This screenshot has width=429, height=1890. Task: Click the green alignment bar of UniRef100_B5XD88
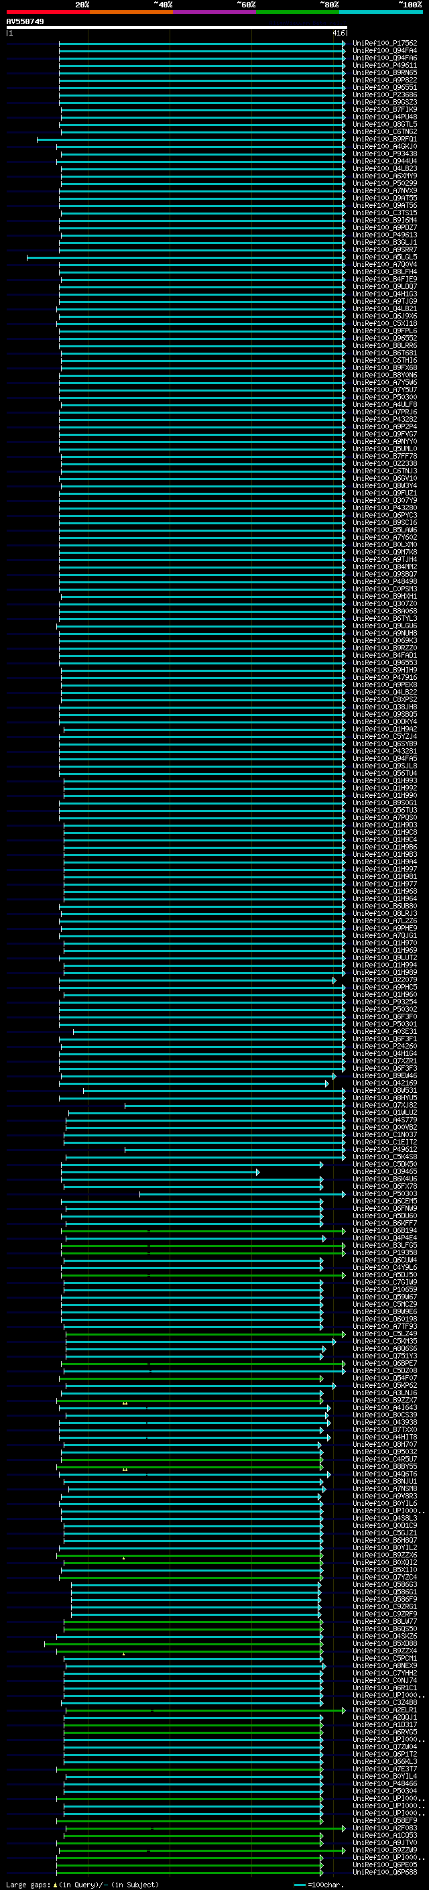[x=184, y=1644]
